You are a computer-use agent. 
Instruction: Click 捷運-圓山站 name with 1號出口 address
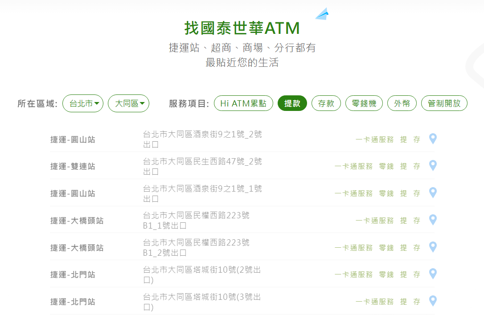point(73,194)
